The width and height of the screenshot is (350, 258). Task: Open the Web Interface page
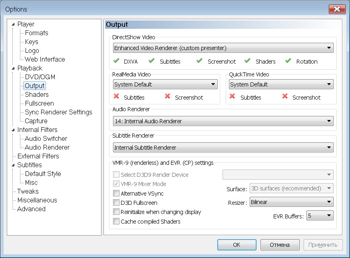coord(45,60)
